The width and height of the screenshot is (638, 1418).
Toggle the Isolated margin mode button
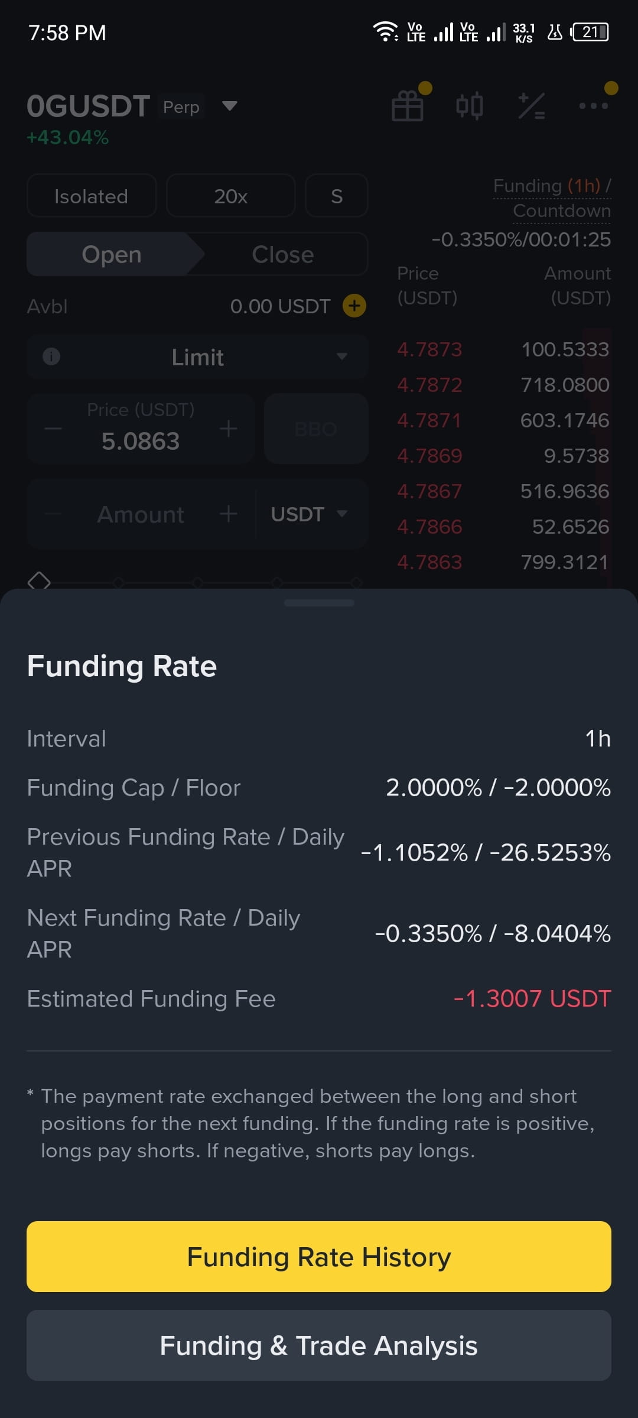pos(92,196)
